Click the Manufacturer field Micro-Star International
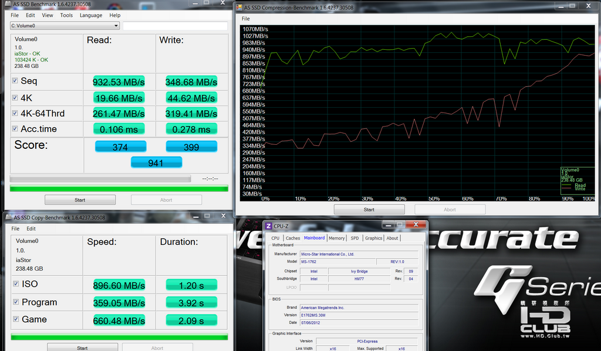The image size is (601, 351). pos(359,254)
